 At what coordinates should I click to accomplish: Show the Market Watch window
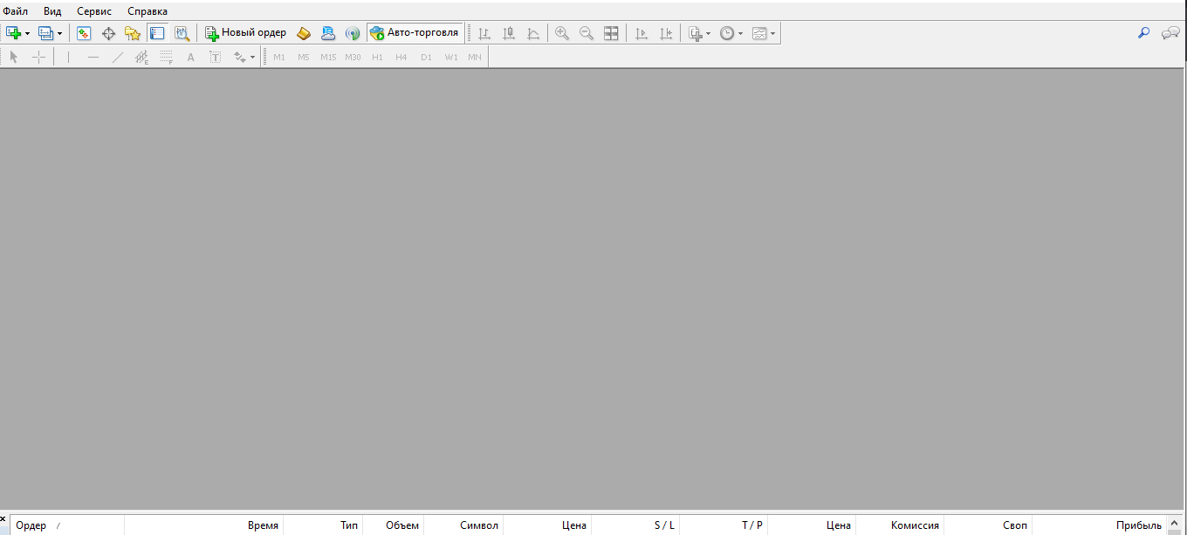(84, 33)
